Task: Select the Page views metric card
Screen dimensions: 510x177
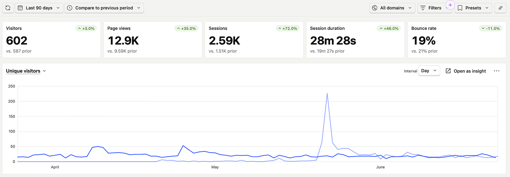Action: (153, 40)
